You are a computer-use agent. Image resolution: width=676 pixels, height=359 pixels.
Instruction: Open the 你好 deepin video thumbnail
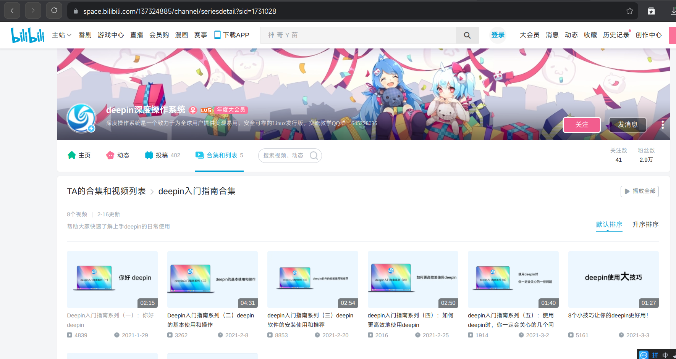(x=112, y=279)
